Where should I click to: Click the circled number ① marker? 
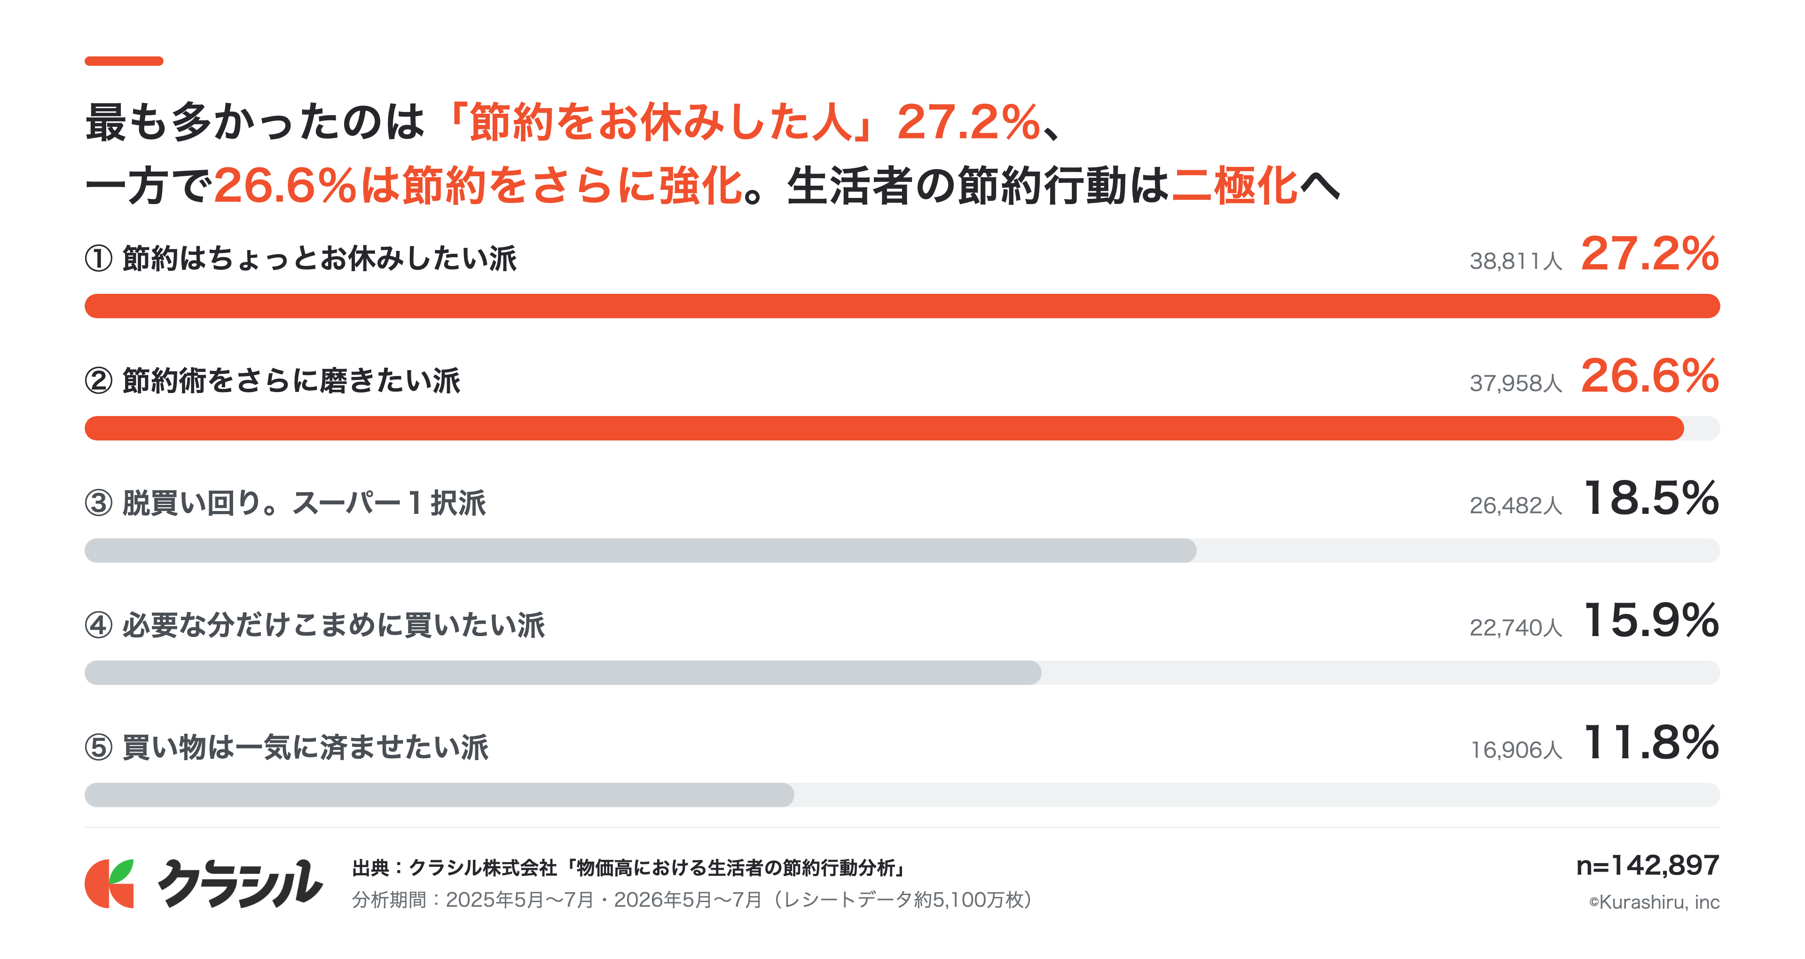pyautogui.click(x=99, y=258)
